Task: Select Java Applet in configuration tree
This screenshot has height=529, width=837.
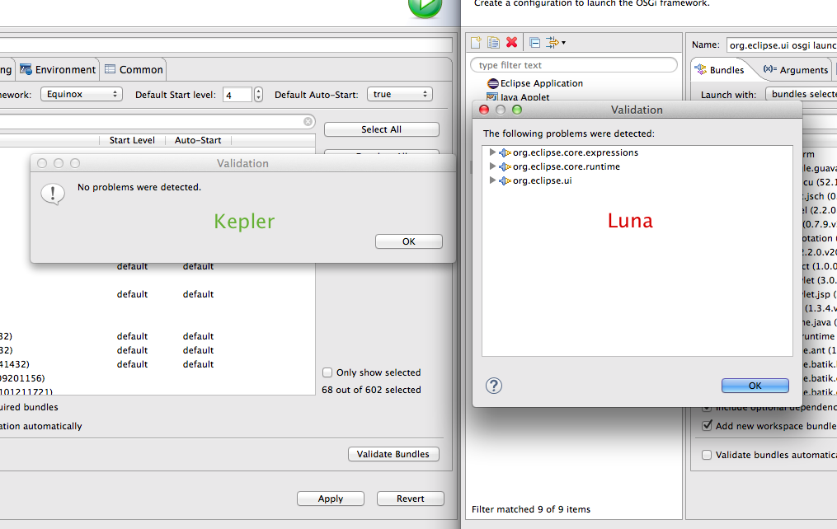Action: pos(524,97)
